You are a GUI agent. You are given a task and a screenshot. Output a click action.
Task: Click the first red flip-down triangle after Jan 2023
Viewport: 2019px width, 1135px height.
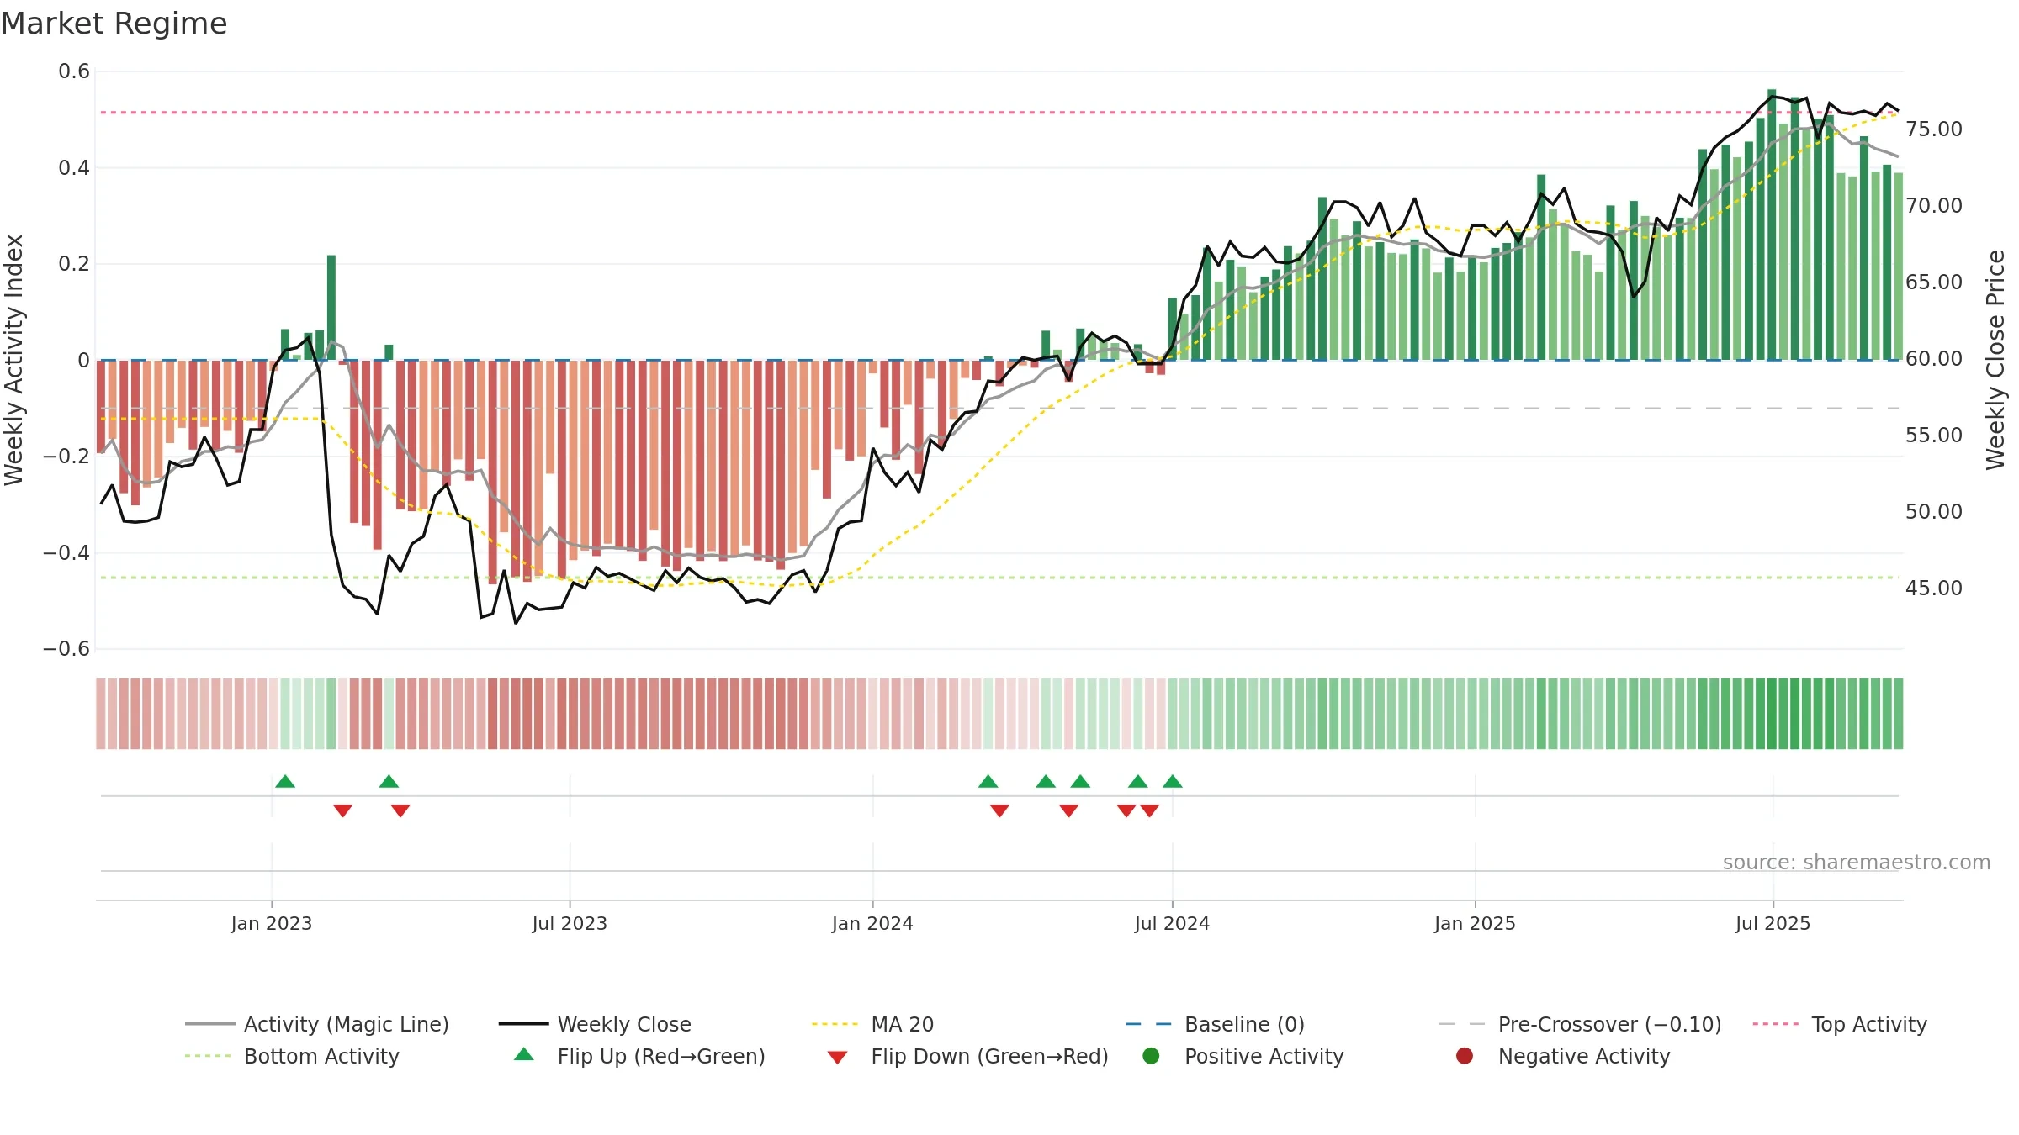click(x=342, y=810)
